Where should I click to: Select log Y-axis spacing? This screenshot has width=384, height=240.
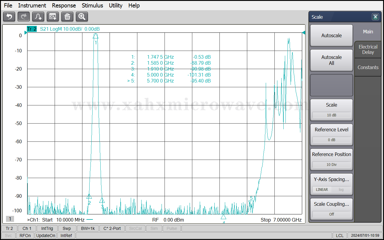[341, 189]
